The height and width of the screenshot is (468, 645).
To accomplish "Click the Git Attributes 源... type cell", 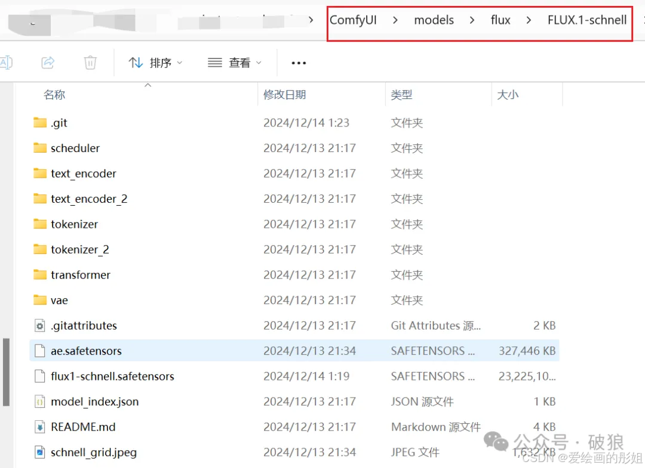I will 435,326.
